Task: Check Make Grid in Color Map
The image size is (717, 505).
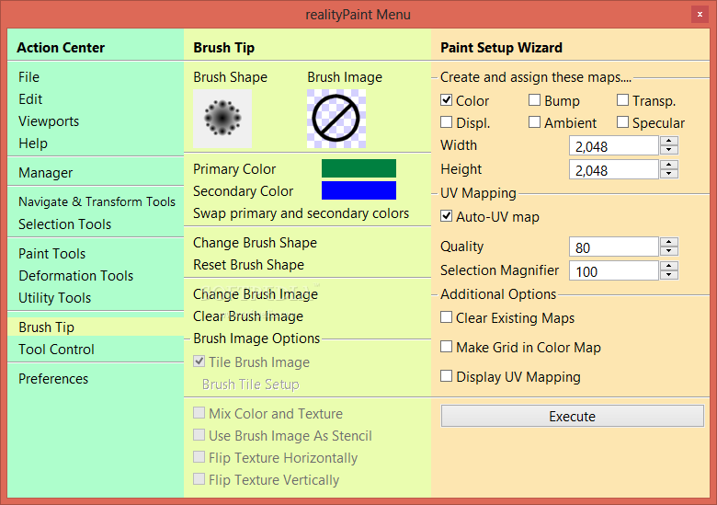Action: click(x=447, y=347)
